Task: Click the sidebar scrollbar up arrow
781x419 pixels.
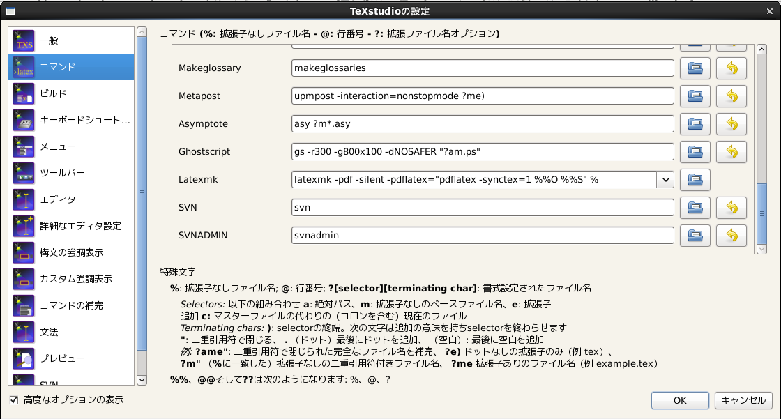Action: point(142,32)
